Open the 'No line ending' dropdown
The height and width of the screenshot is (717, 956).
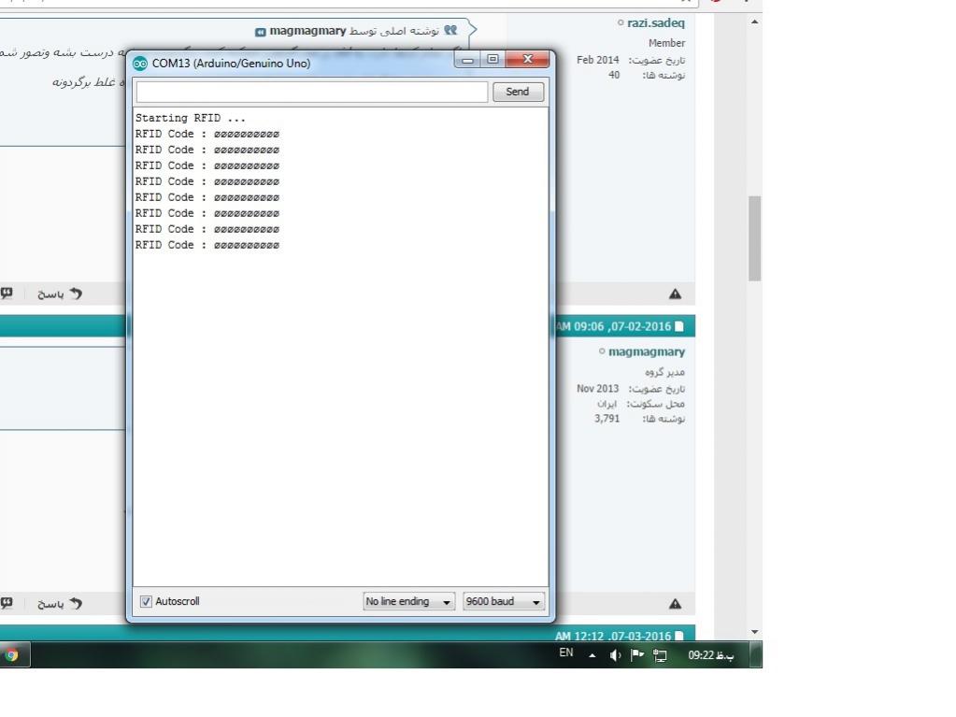coord(409,601)
